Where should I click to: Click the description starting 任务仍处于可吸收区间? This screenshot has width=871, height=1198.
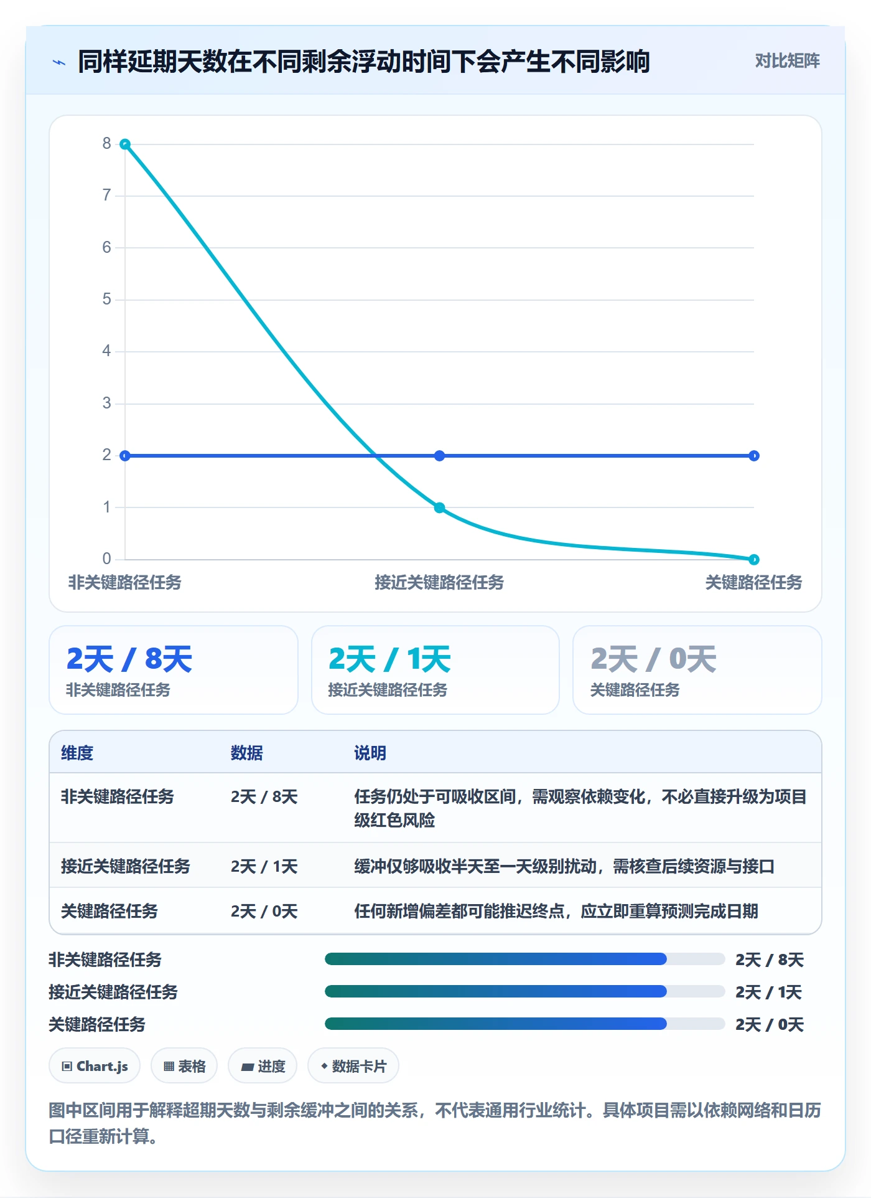coord(580,808)
